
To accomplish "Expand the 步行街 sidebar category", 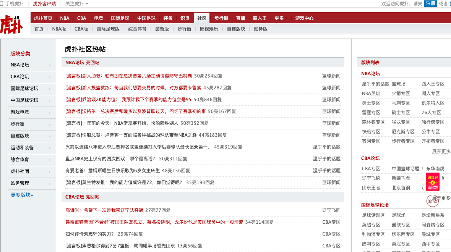I will coord(31,124).
